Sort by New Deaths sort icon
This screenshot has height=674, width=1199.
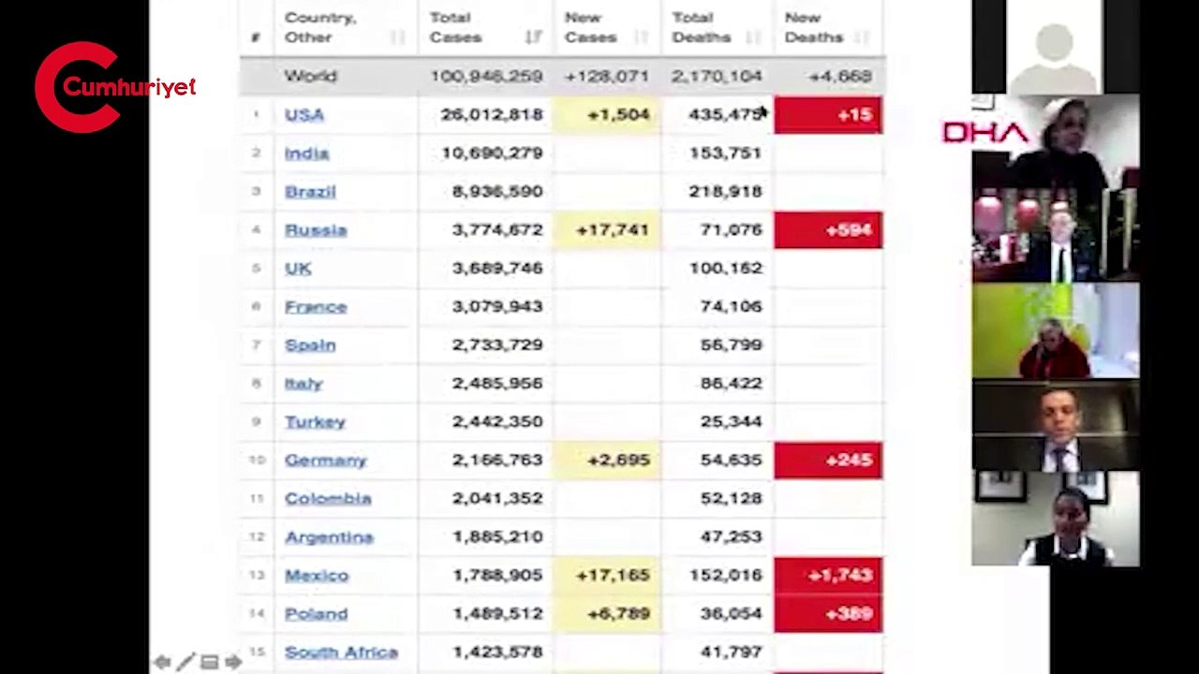click(862, 37)
